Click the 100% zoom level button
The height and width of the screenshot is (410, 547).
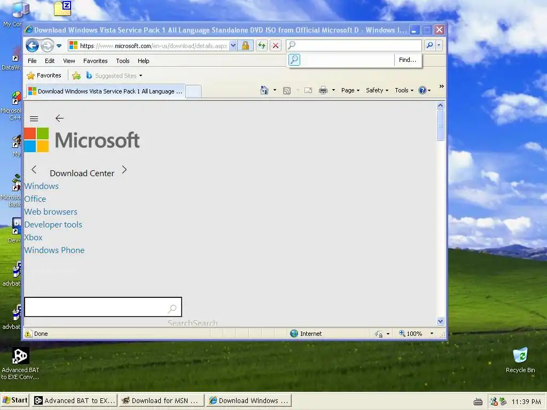[x=411, y=334]
